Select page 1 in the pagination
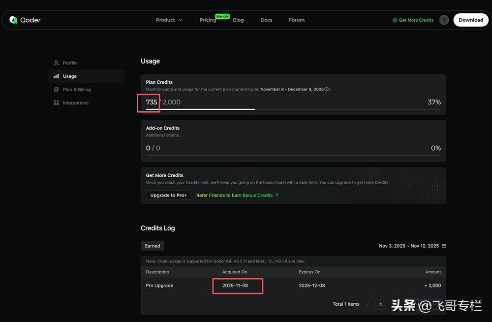 click(380, 304)
